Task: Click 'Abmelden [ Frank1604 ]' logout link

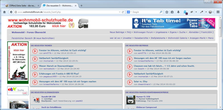Action: tap(201, 32)
